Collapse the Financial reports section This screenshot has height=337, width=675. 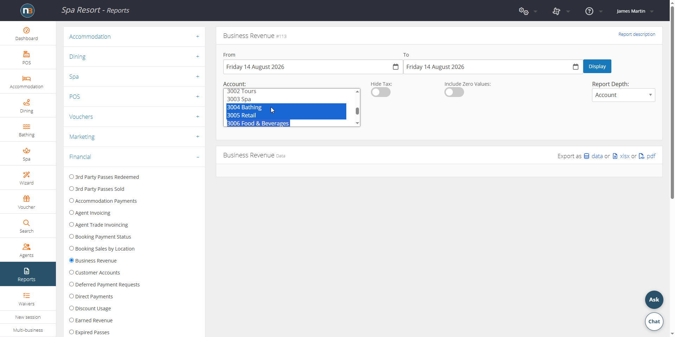tap(134, 157)
